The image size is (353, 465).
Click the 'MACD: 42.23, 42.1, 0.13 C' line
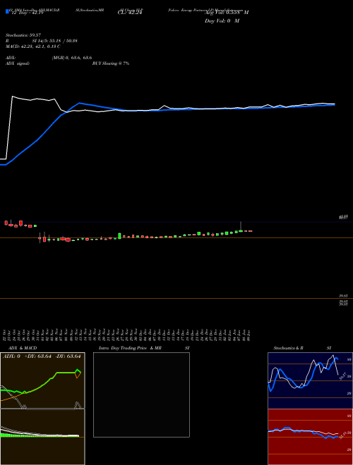coord(33,46)
